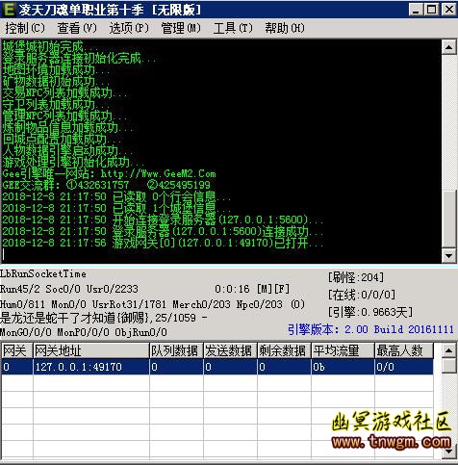Screen dimensions: 458x465
Task: Minimize the game engine window
Action: [x=416, y=10]
